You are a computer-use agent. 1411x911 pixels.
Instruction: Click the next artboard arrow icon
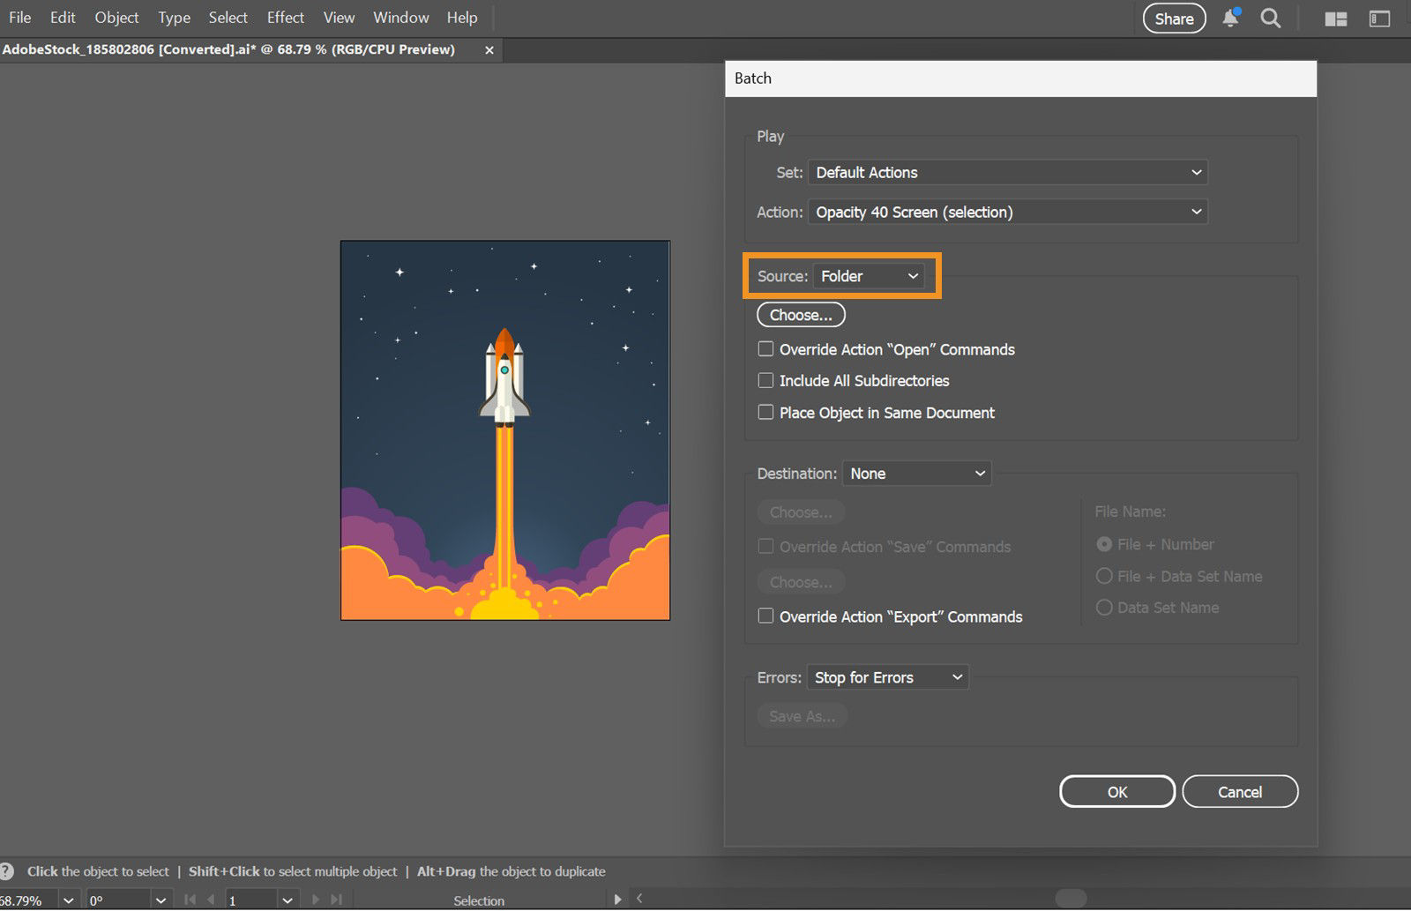(x=316, y=900)
